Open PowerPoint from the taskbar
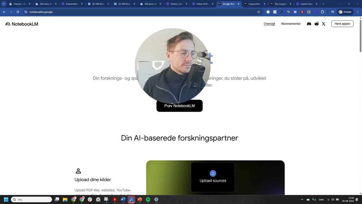The width and height of the screenshot is (362, 204). click(x=139, y=199)
